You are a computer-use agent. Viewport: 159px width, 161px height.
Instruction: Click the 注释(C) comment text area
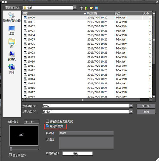86,143
